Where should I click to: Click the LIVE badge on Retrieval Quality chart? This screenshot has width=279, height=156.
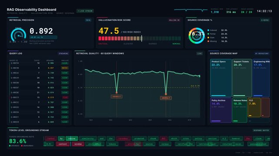coord(199,53)
